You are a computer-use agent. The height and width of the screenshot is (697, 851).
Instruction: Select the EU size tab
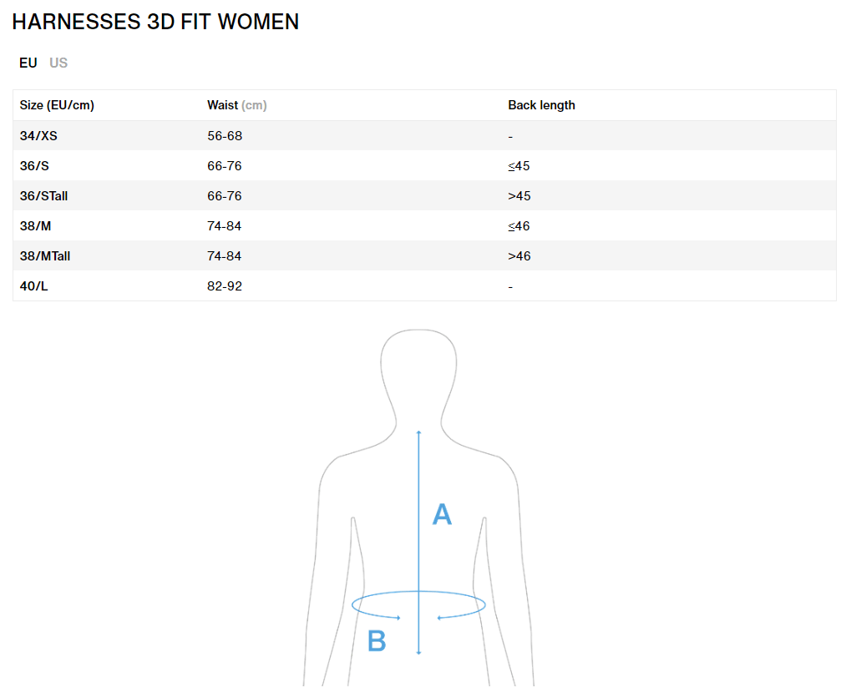pos(28,63)
